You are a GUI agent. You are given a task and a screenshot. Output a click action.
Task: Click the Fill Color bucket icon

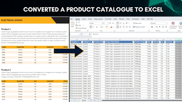tap(107, 27)
